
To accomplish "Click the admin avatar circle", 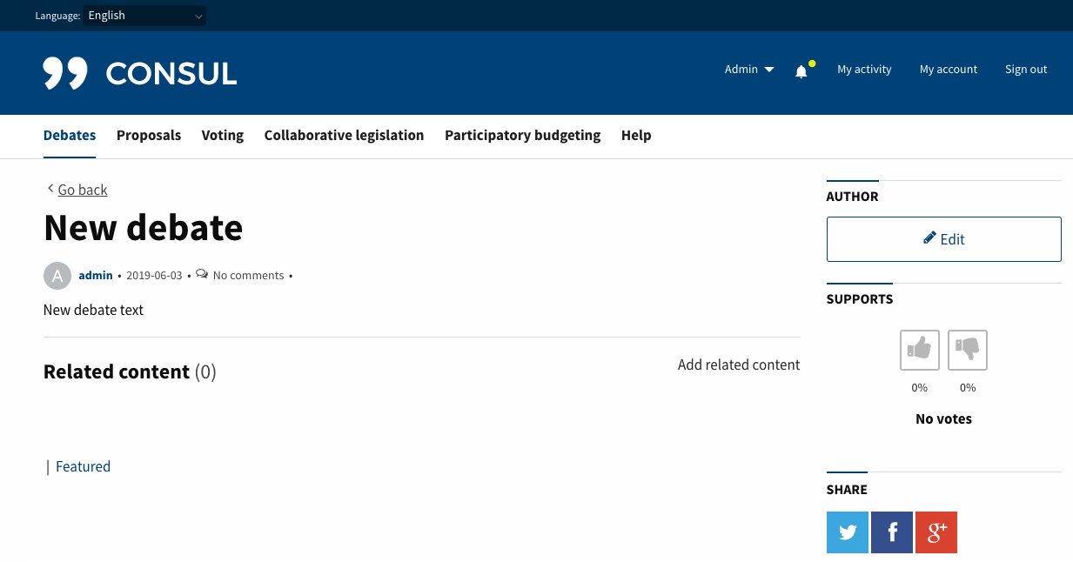I will (57, 276).
